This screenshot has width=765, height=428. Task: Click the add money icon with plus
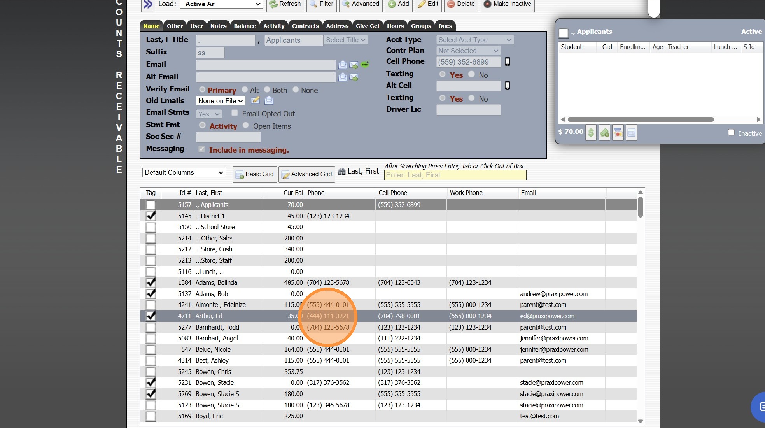(x=604, y=133)
